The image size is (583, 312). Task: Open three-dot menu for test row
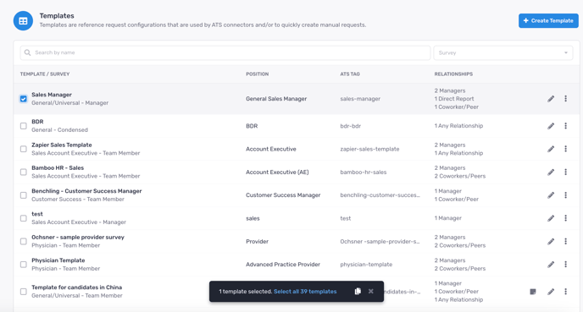[565, 218]
